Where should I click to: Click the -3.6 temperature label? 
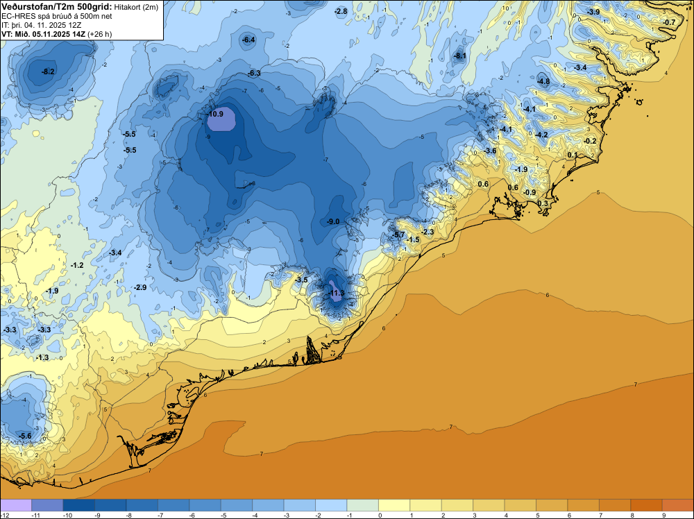(490, 151)
